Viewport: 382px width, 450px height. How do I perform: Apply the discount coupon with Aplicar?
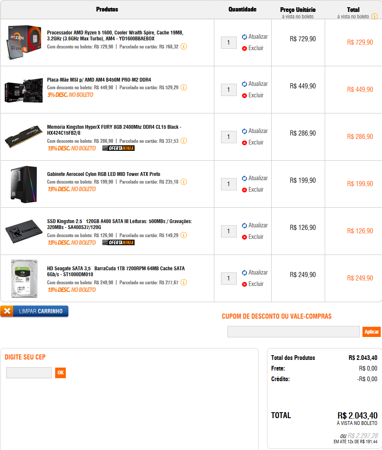pos(371,332)
